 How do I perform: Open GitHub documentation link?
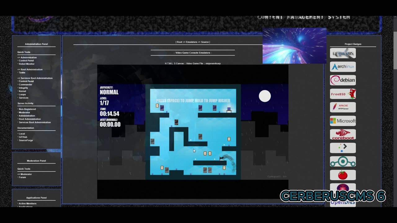(23, 137)
